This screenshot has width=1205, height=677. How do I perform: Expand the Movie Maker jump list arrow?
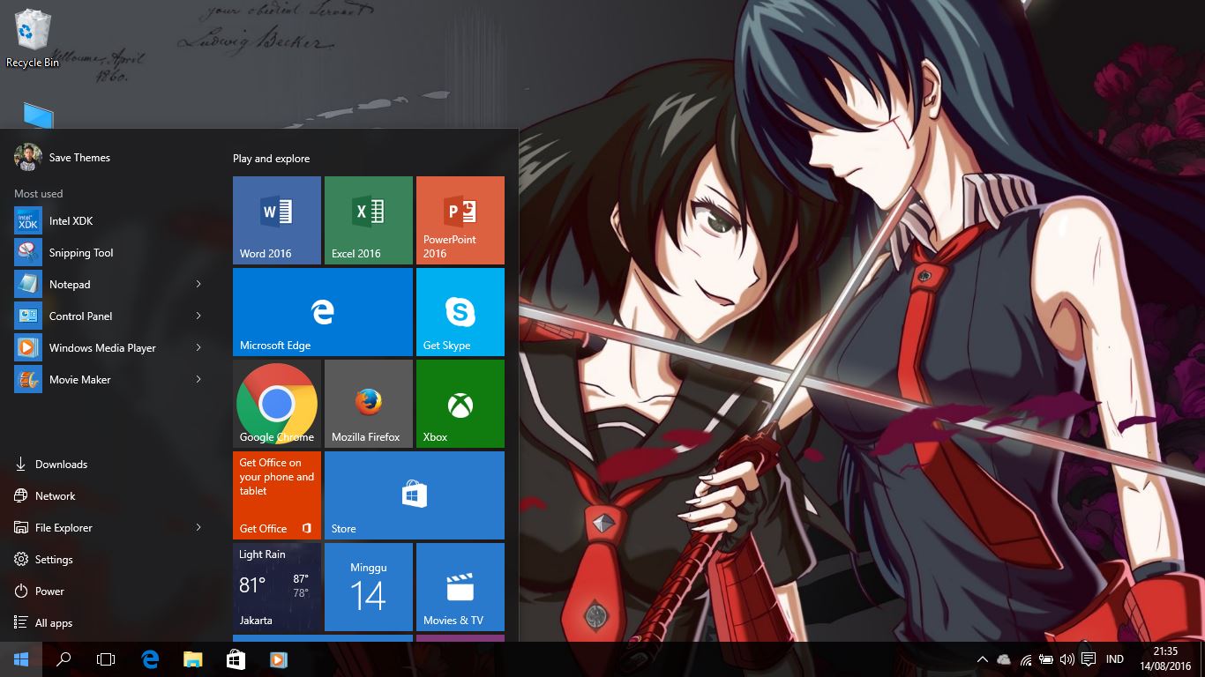[198, 379]
